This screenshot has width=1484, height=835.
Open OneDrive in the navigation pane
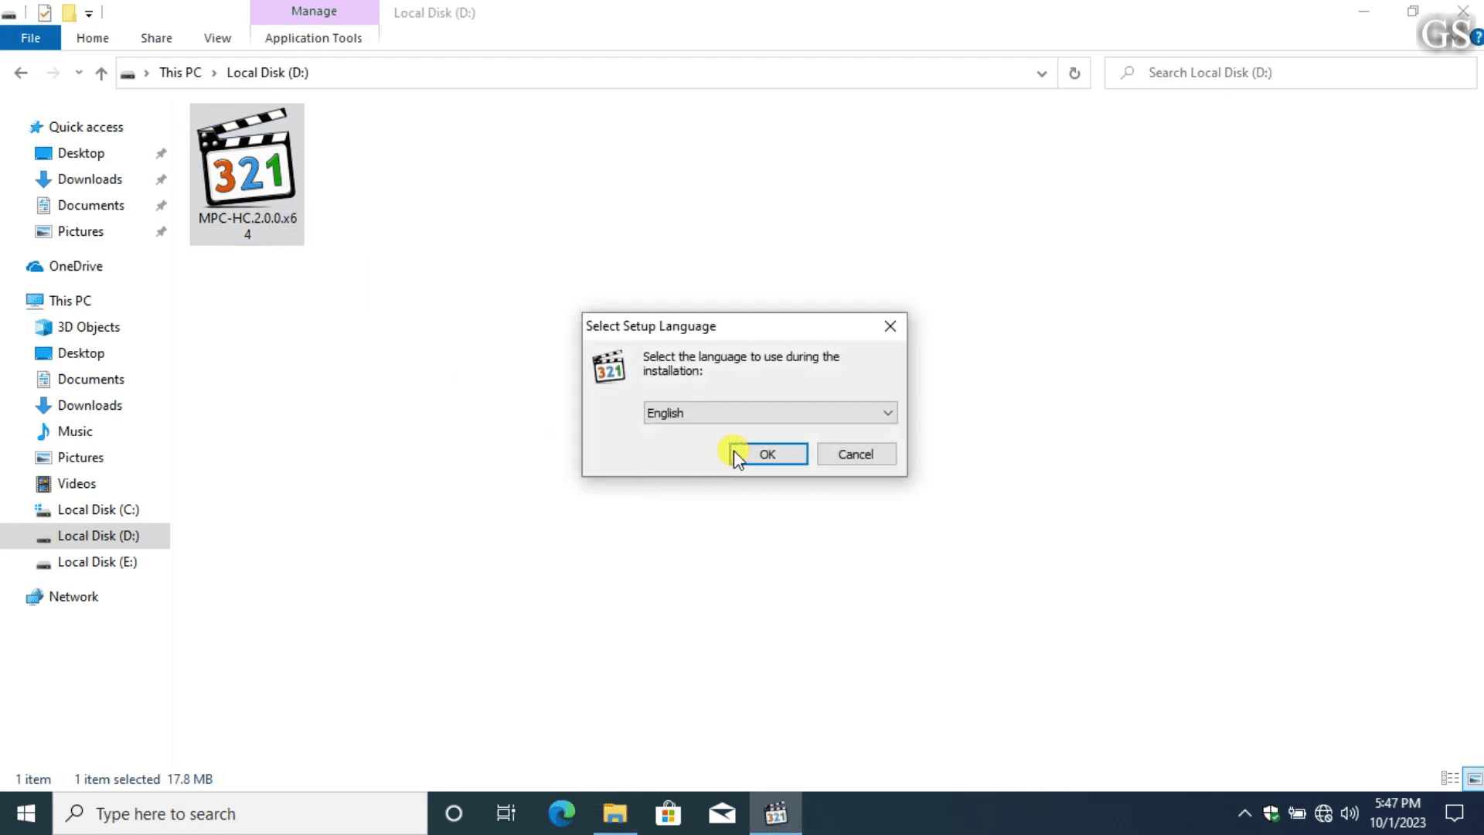coord(76,266)
